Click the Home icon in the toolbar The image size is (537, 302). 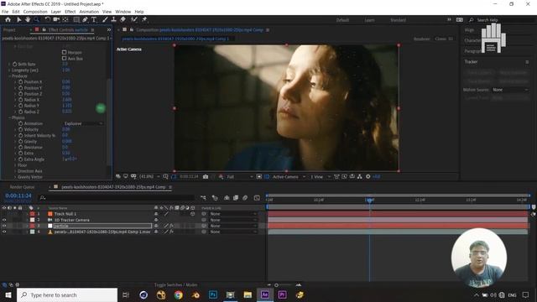(8, 20)
